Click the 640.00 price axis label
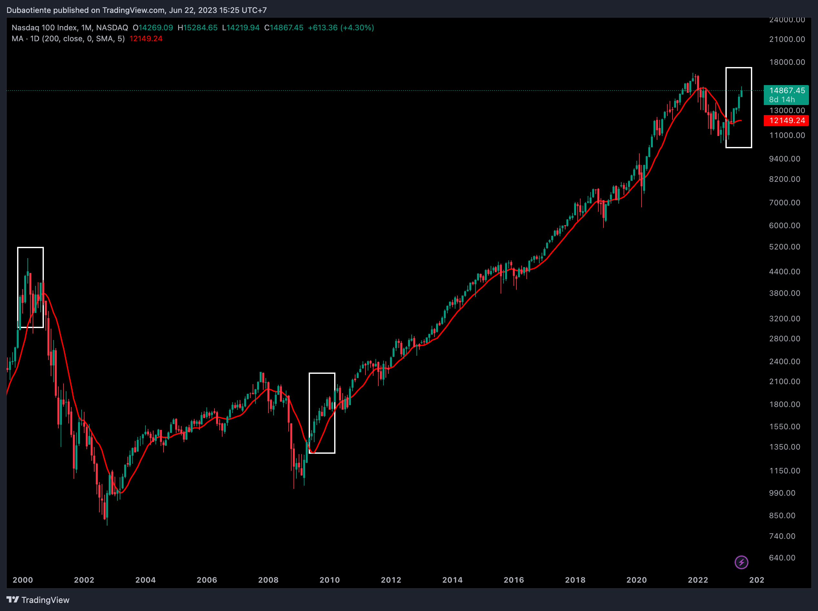This screenshot has width=818, height=611. [782, 558]
